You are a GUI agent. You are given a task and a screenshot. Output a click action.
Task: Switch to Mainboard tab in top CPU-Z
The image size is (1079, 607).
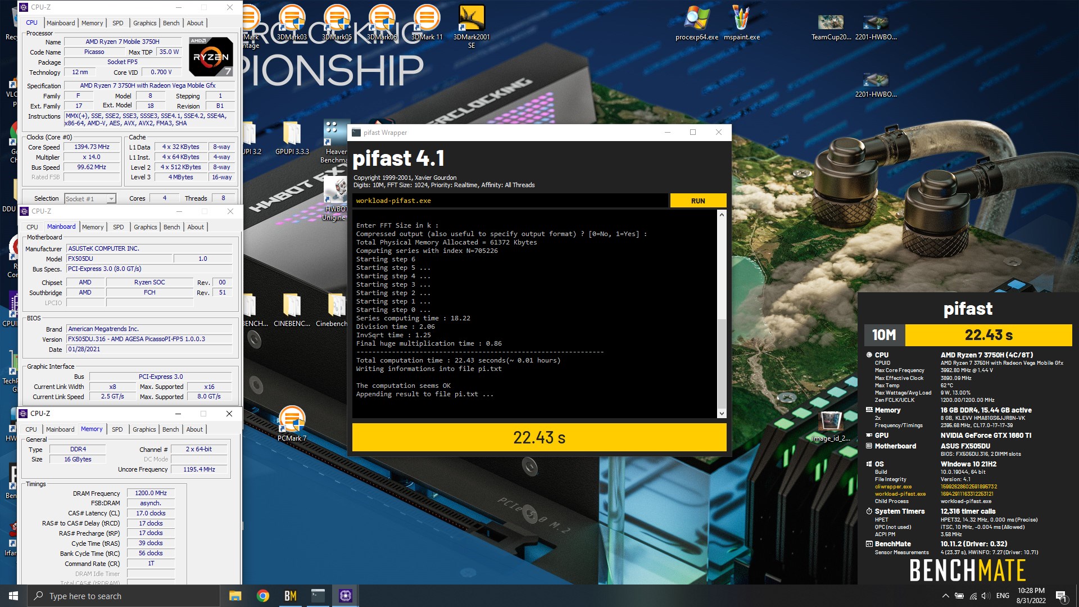point(61,23)
